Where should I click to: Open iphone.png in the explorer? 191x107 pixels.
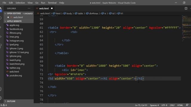19,56
